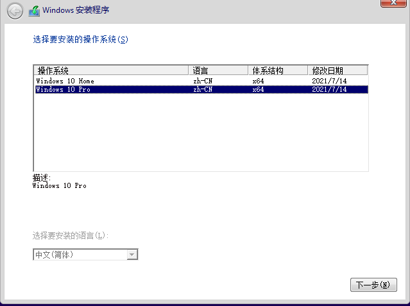Click the 体系结构 column header

(278, 71)
